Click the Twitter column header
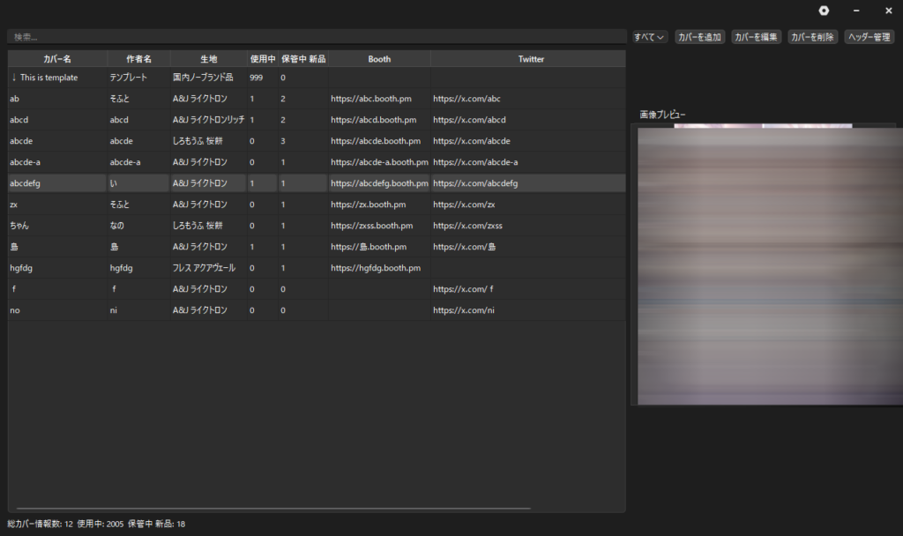Viewport: 903px width, 536px height. (531, 59)
